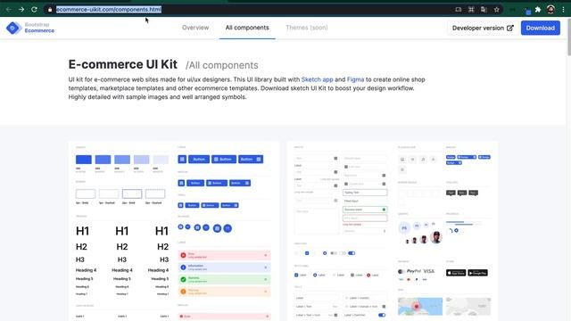Viewport: 571px width, 321px height.
Task: Toggle the blue checkbox with Label text
Action: (296, 276)
